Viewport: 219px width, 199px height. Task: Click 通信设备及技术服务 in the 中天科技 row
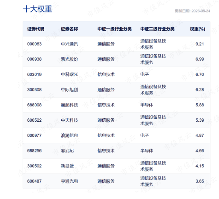(153, 120)
